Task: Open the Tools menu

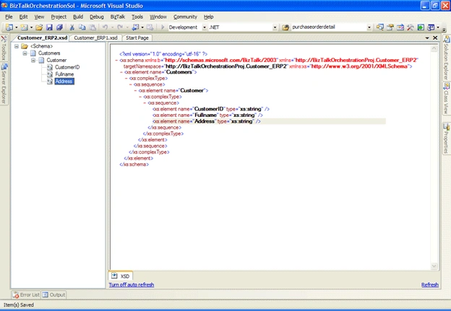Action: (137, 17)
